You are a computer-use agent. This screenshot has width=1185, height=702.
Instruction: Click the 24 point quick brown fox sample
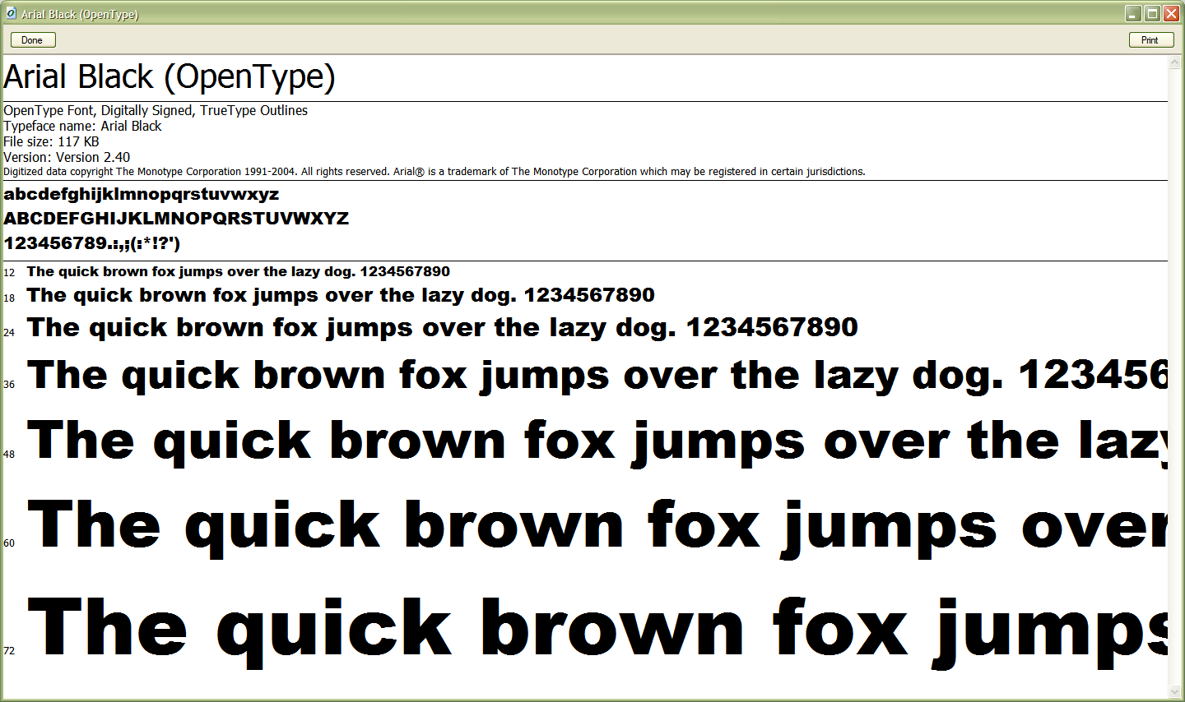pyautogui.click(x=443, y=328)
